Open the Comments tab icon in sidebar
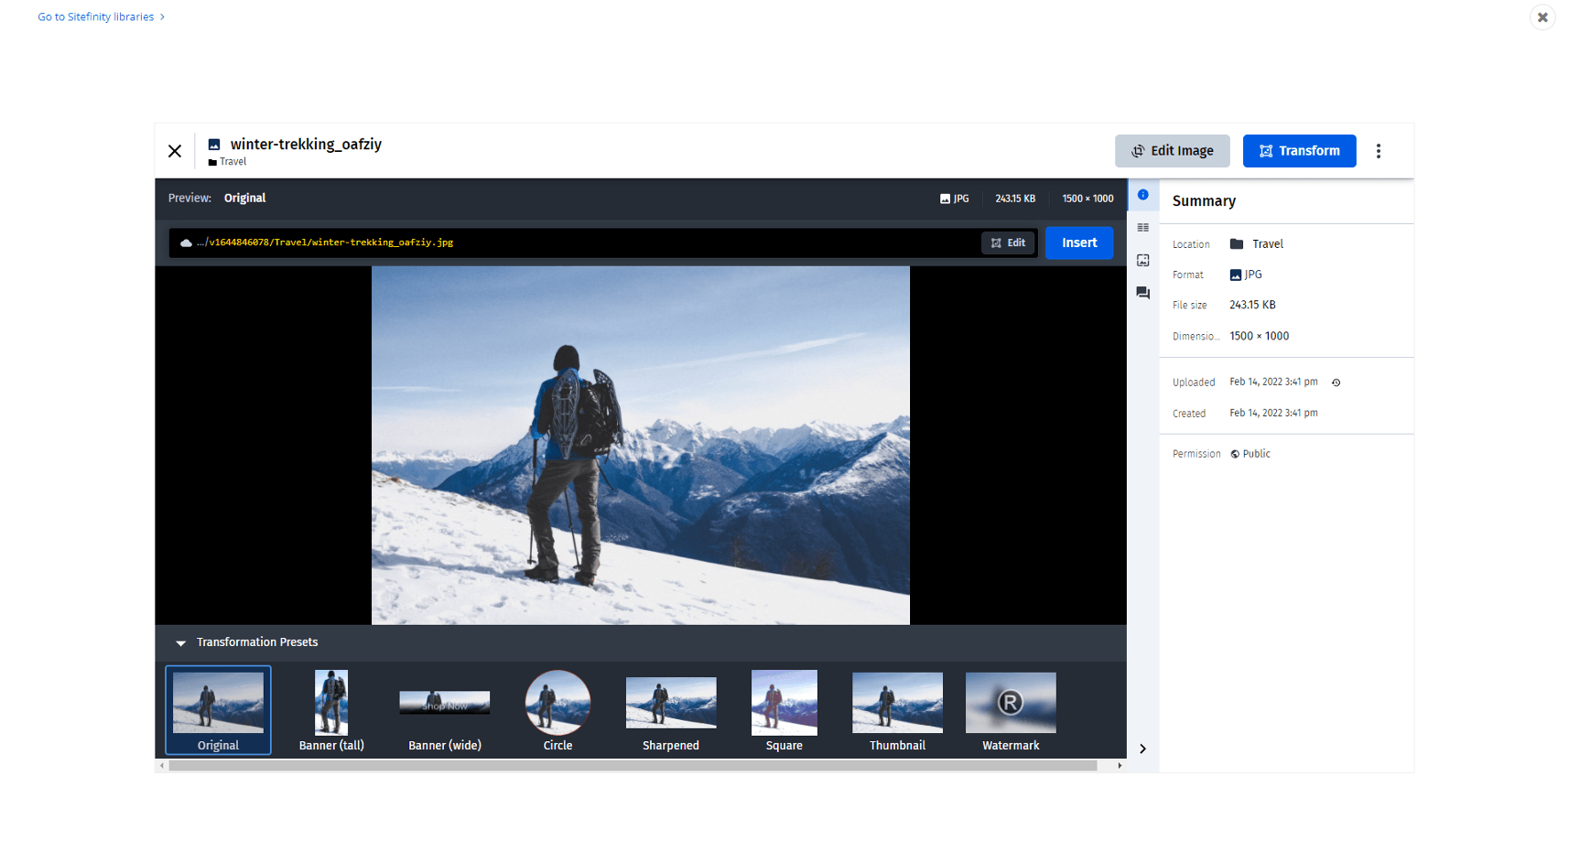Viewport: 1569px width, 862px height. [1142, 293]
